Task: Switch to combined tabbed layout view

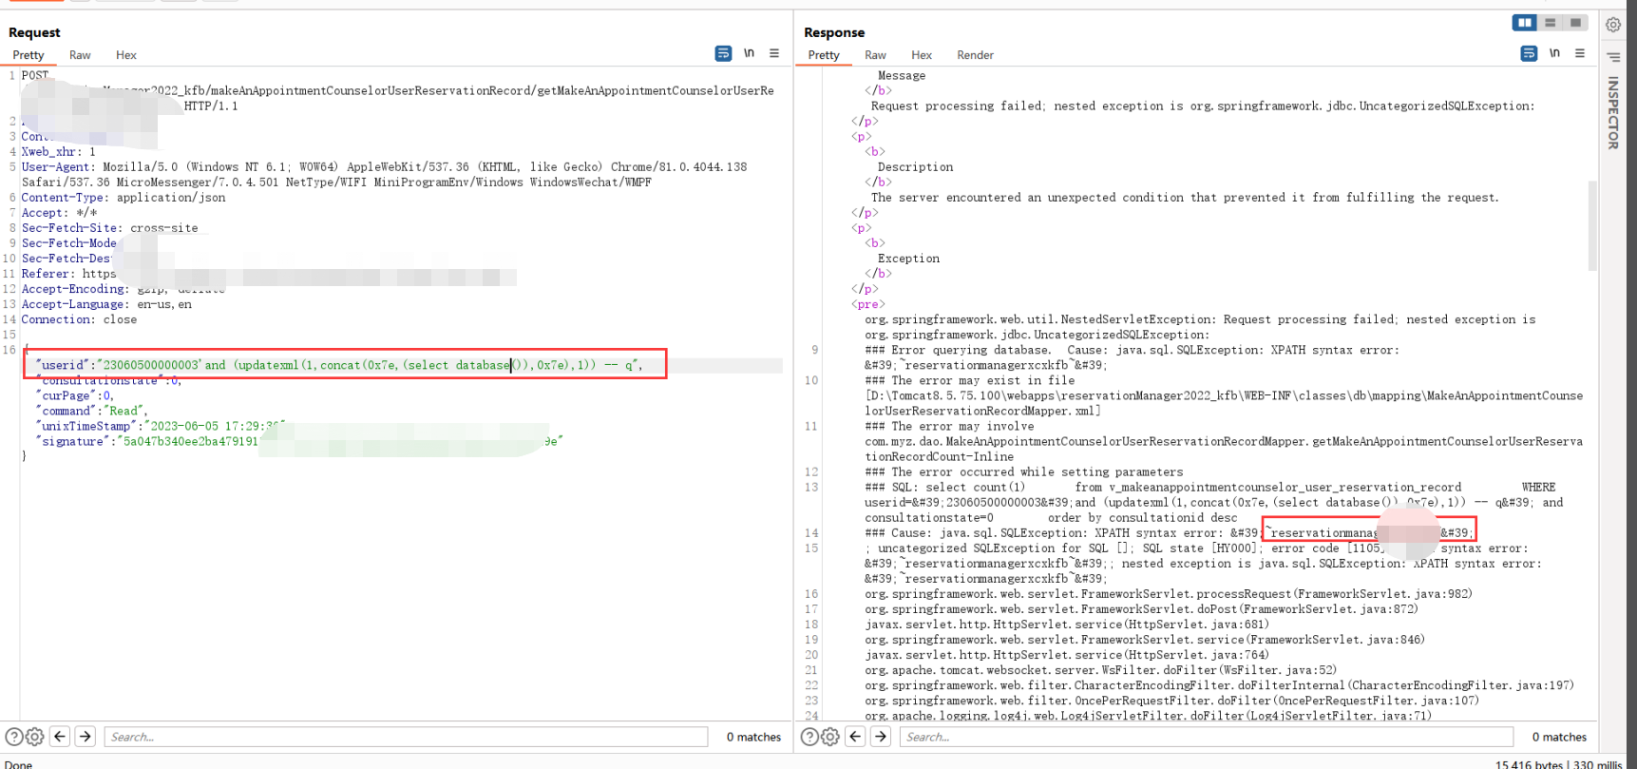Action: (1575, 23)
